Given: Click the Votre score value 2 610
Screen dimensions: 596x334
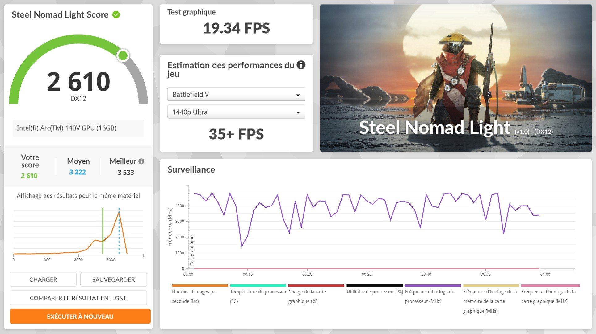Looking at the screenshot, I should [x=29, y=176].
